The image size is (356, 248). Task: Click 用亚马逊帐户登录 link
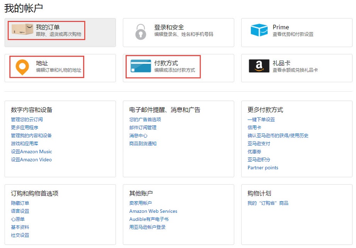pos(147,227)
